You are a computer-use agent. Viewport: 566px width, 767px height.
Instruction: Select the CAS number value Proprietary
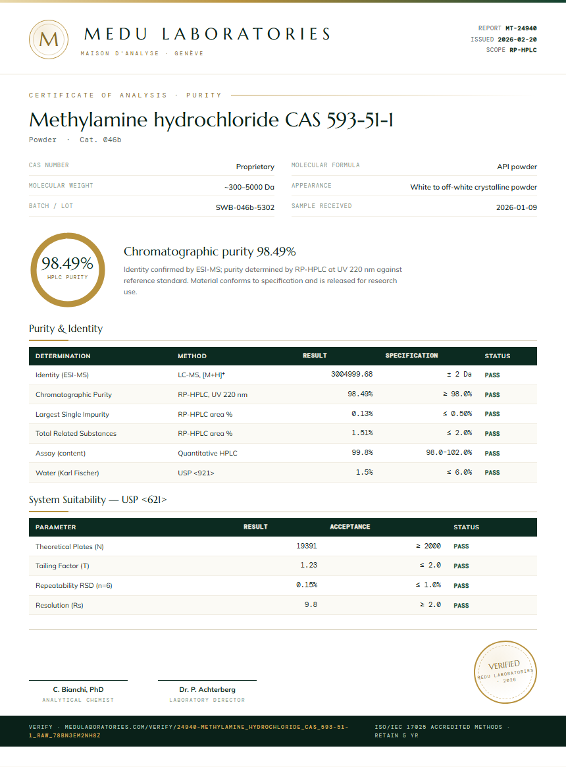255,167
